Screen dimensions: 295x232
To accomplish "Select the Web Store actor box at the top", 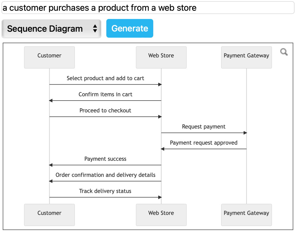I will point(161,57).
